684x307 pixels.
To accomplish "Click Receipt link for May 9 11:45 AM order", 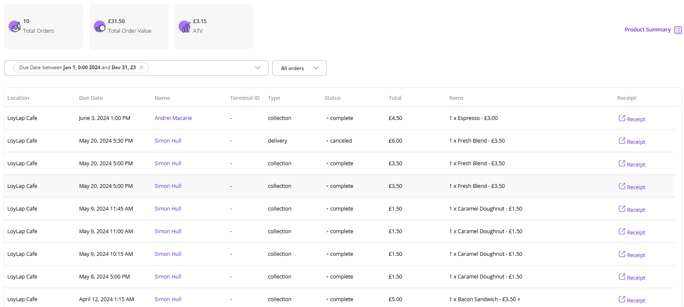I will [636, 210].
